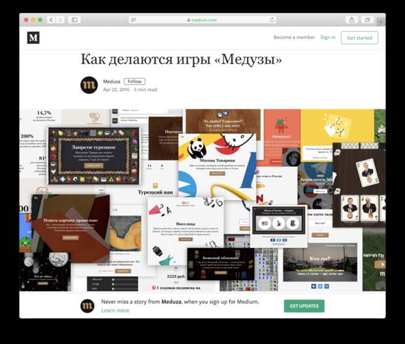This screenshot has width=405, height=344.
Task: Click the «Турецкий ван» heading text
Action: pos(155,192)
